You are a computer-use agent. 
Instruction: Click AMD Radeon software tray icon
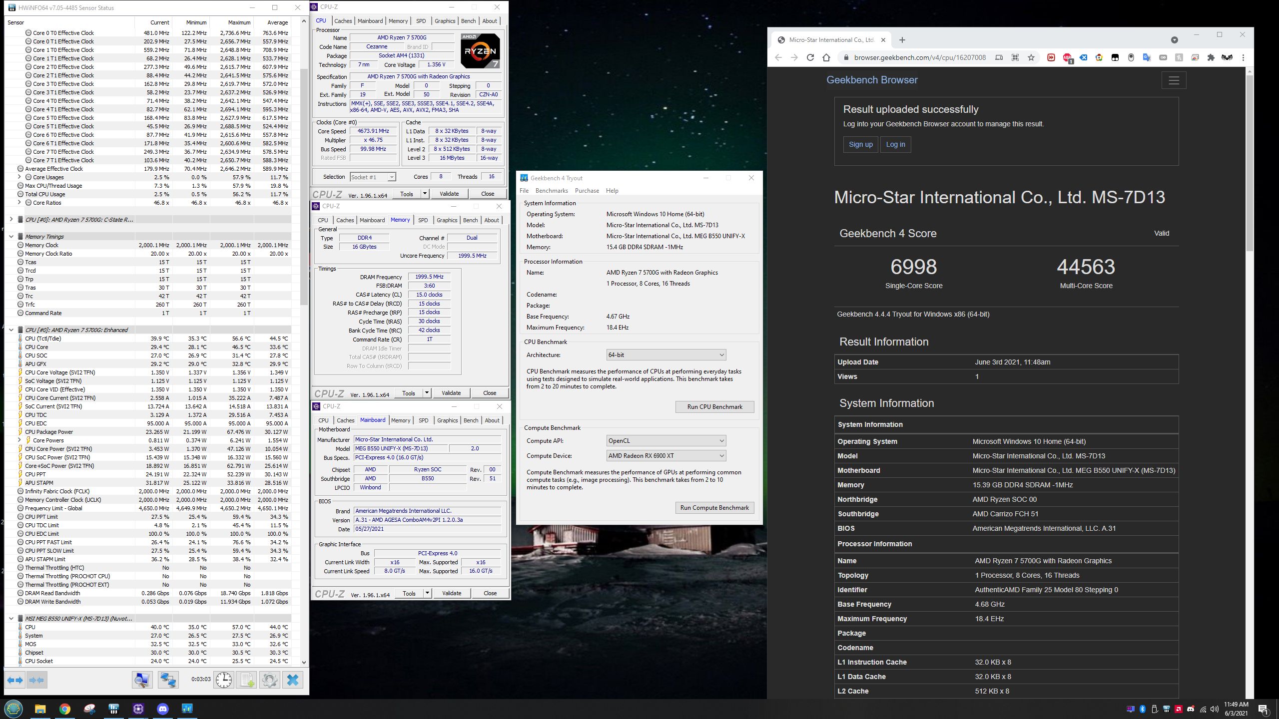(1179, 709)
